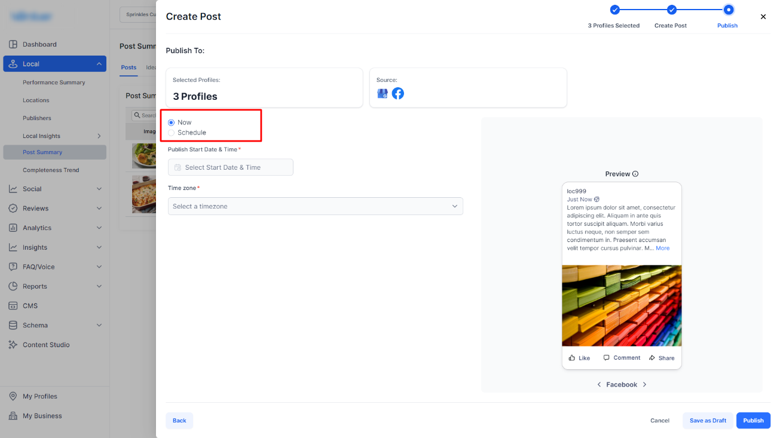The height and width of the screenshot is (438, 780).
Task: Show previous preview before Facebook
Action: tap(599, 385)
